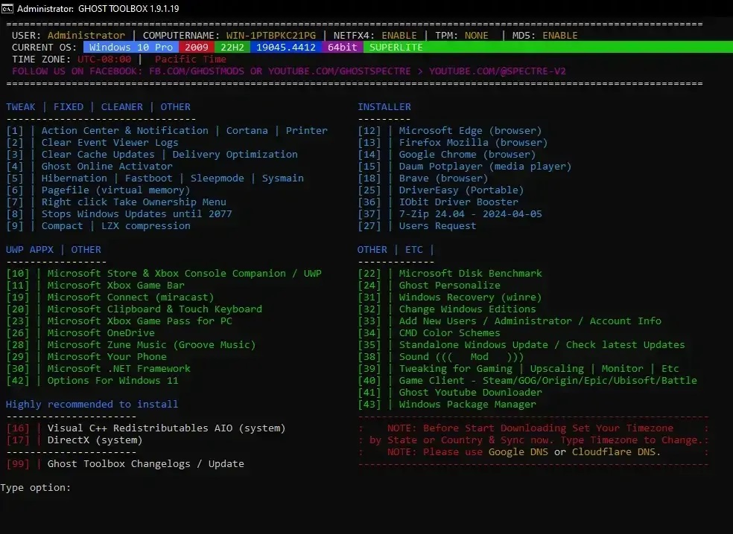Select Brave (browser) installer entry

pyautogui.click(x=443, y=178)
